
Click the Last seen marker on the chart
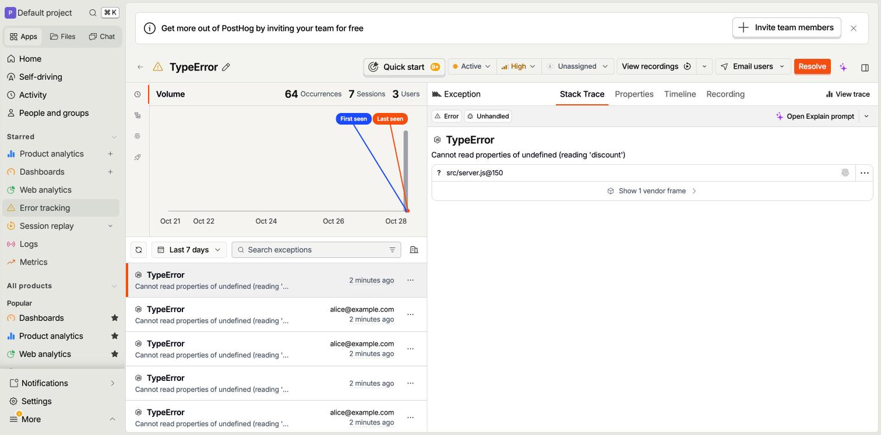point(390,119)
